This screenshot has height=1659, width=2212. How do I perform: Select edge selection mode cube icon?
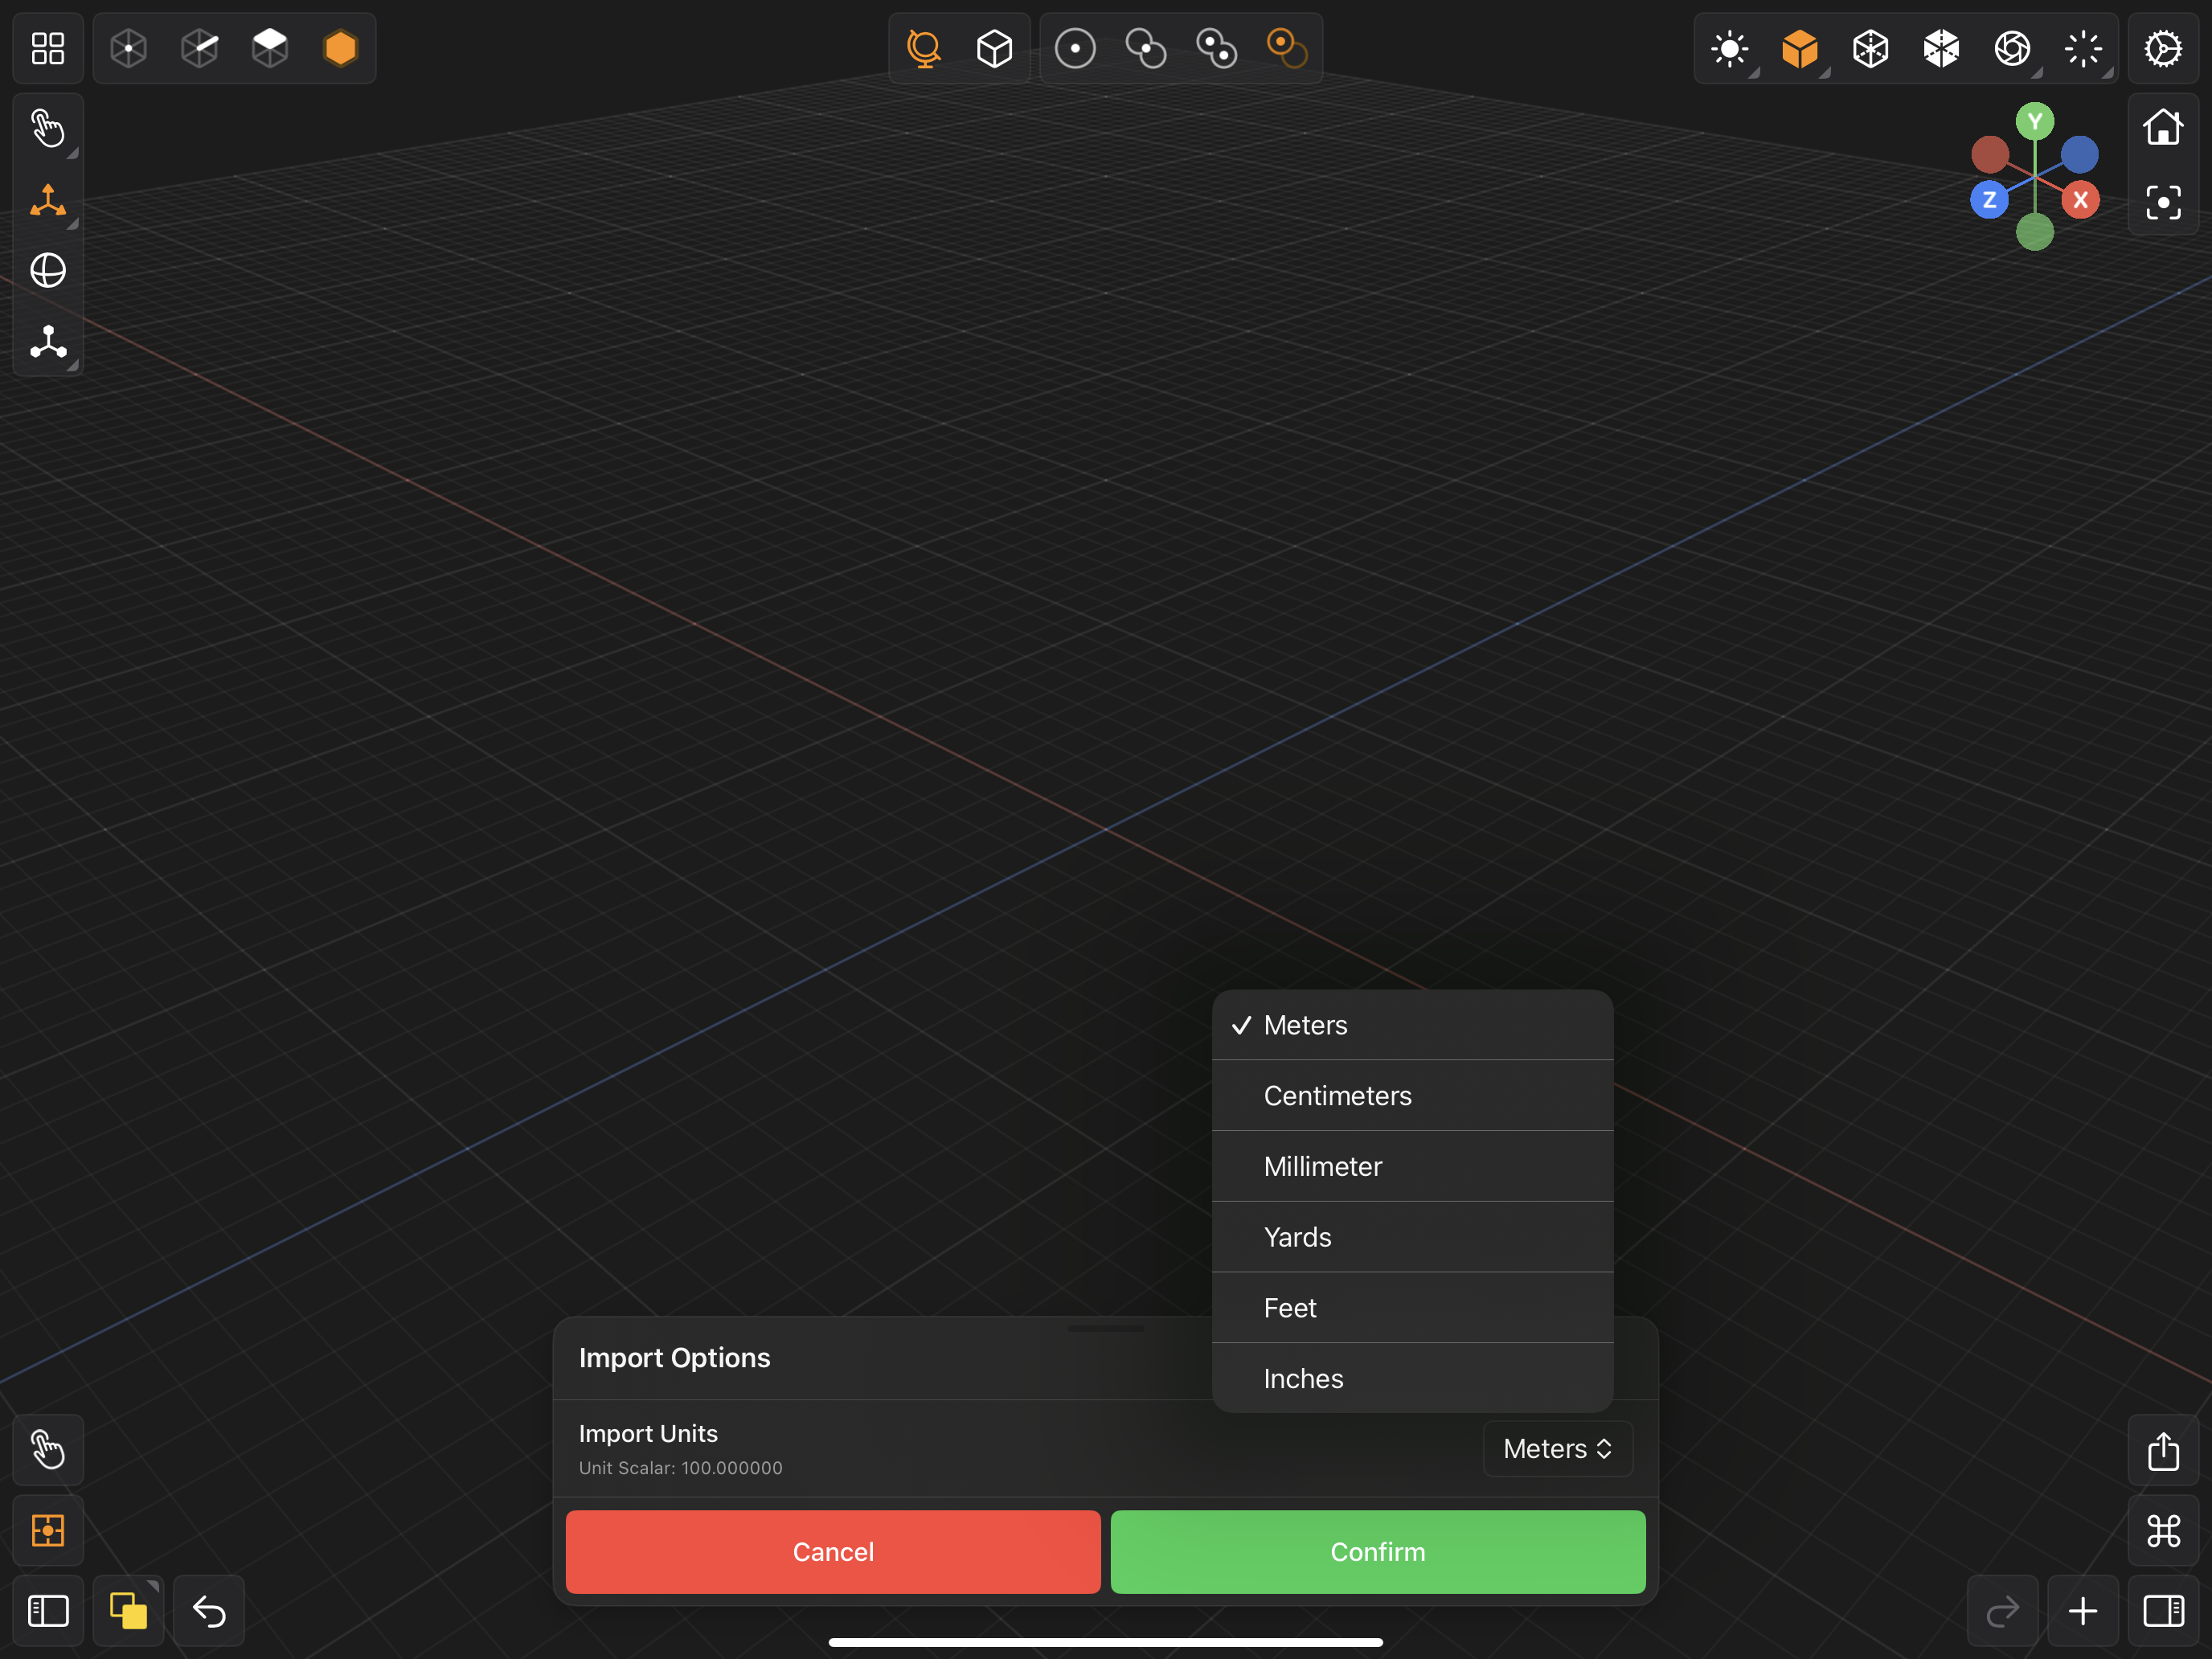pyautogui.click(x=200, y=48)
